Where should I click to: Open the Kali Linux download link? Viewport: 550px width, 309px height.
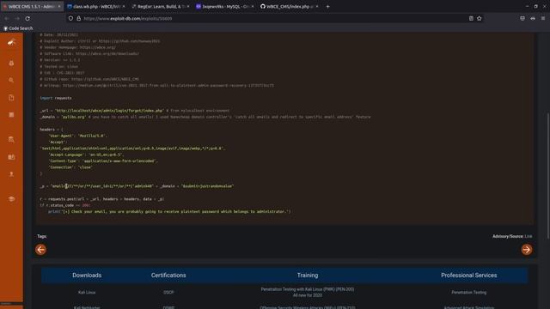[x=87, y=292]
